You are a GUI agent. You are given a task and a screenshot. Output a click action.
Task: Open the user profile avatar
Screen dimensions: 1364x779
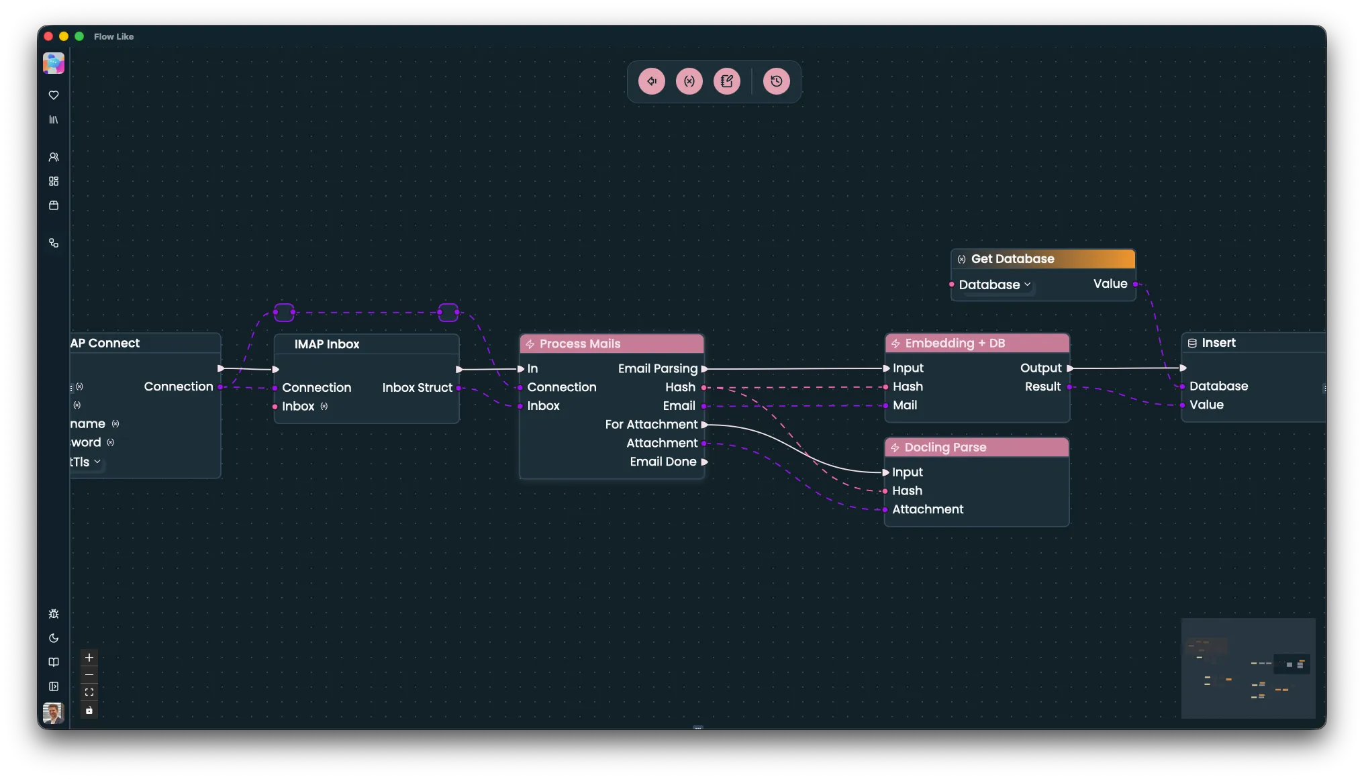(x=54, y=713)
